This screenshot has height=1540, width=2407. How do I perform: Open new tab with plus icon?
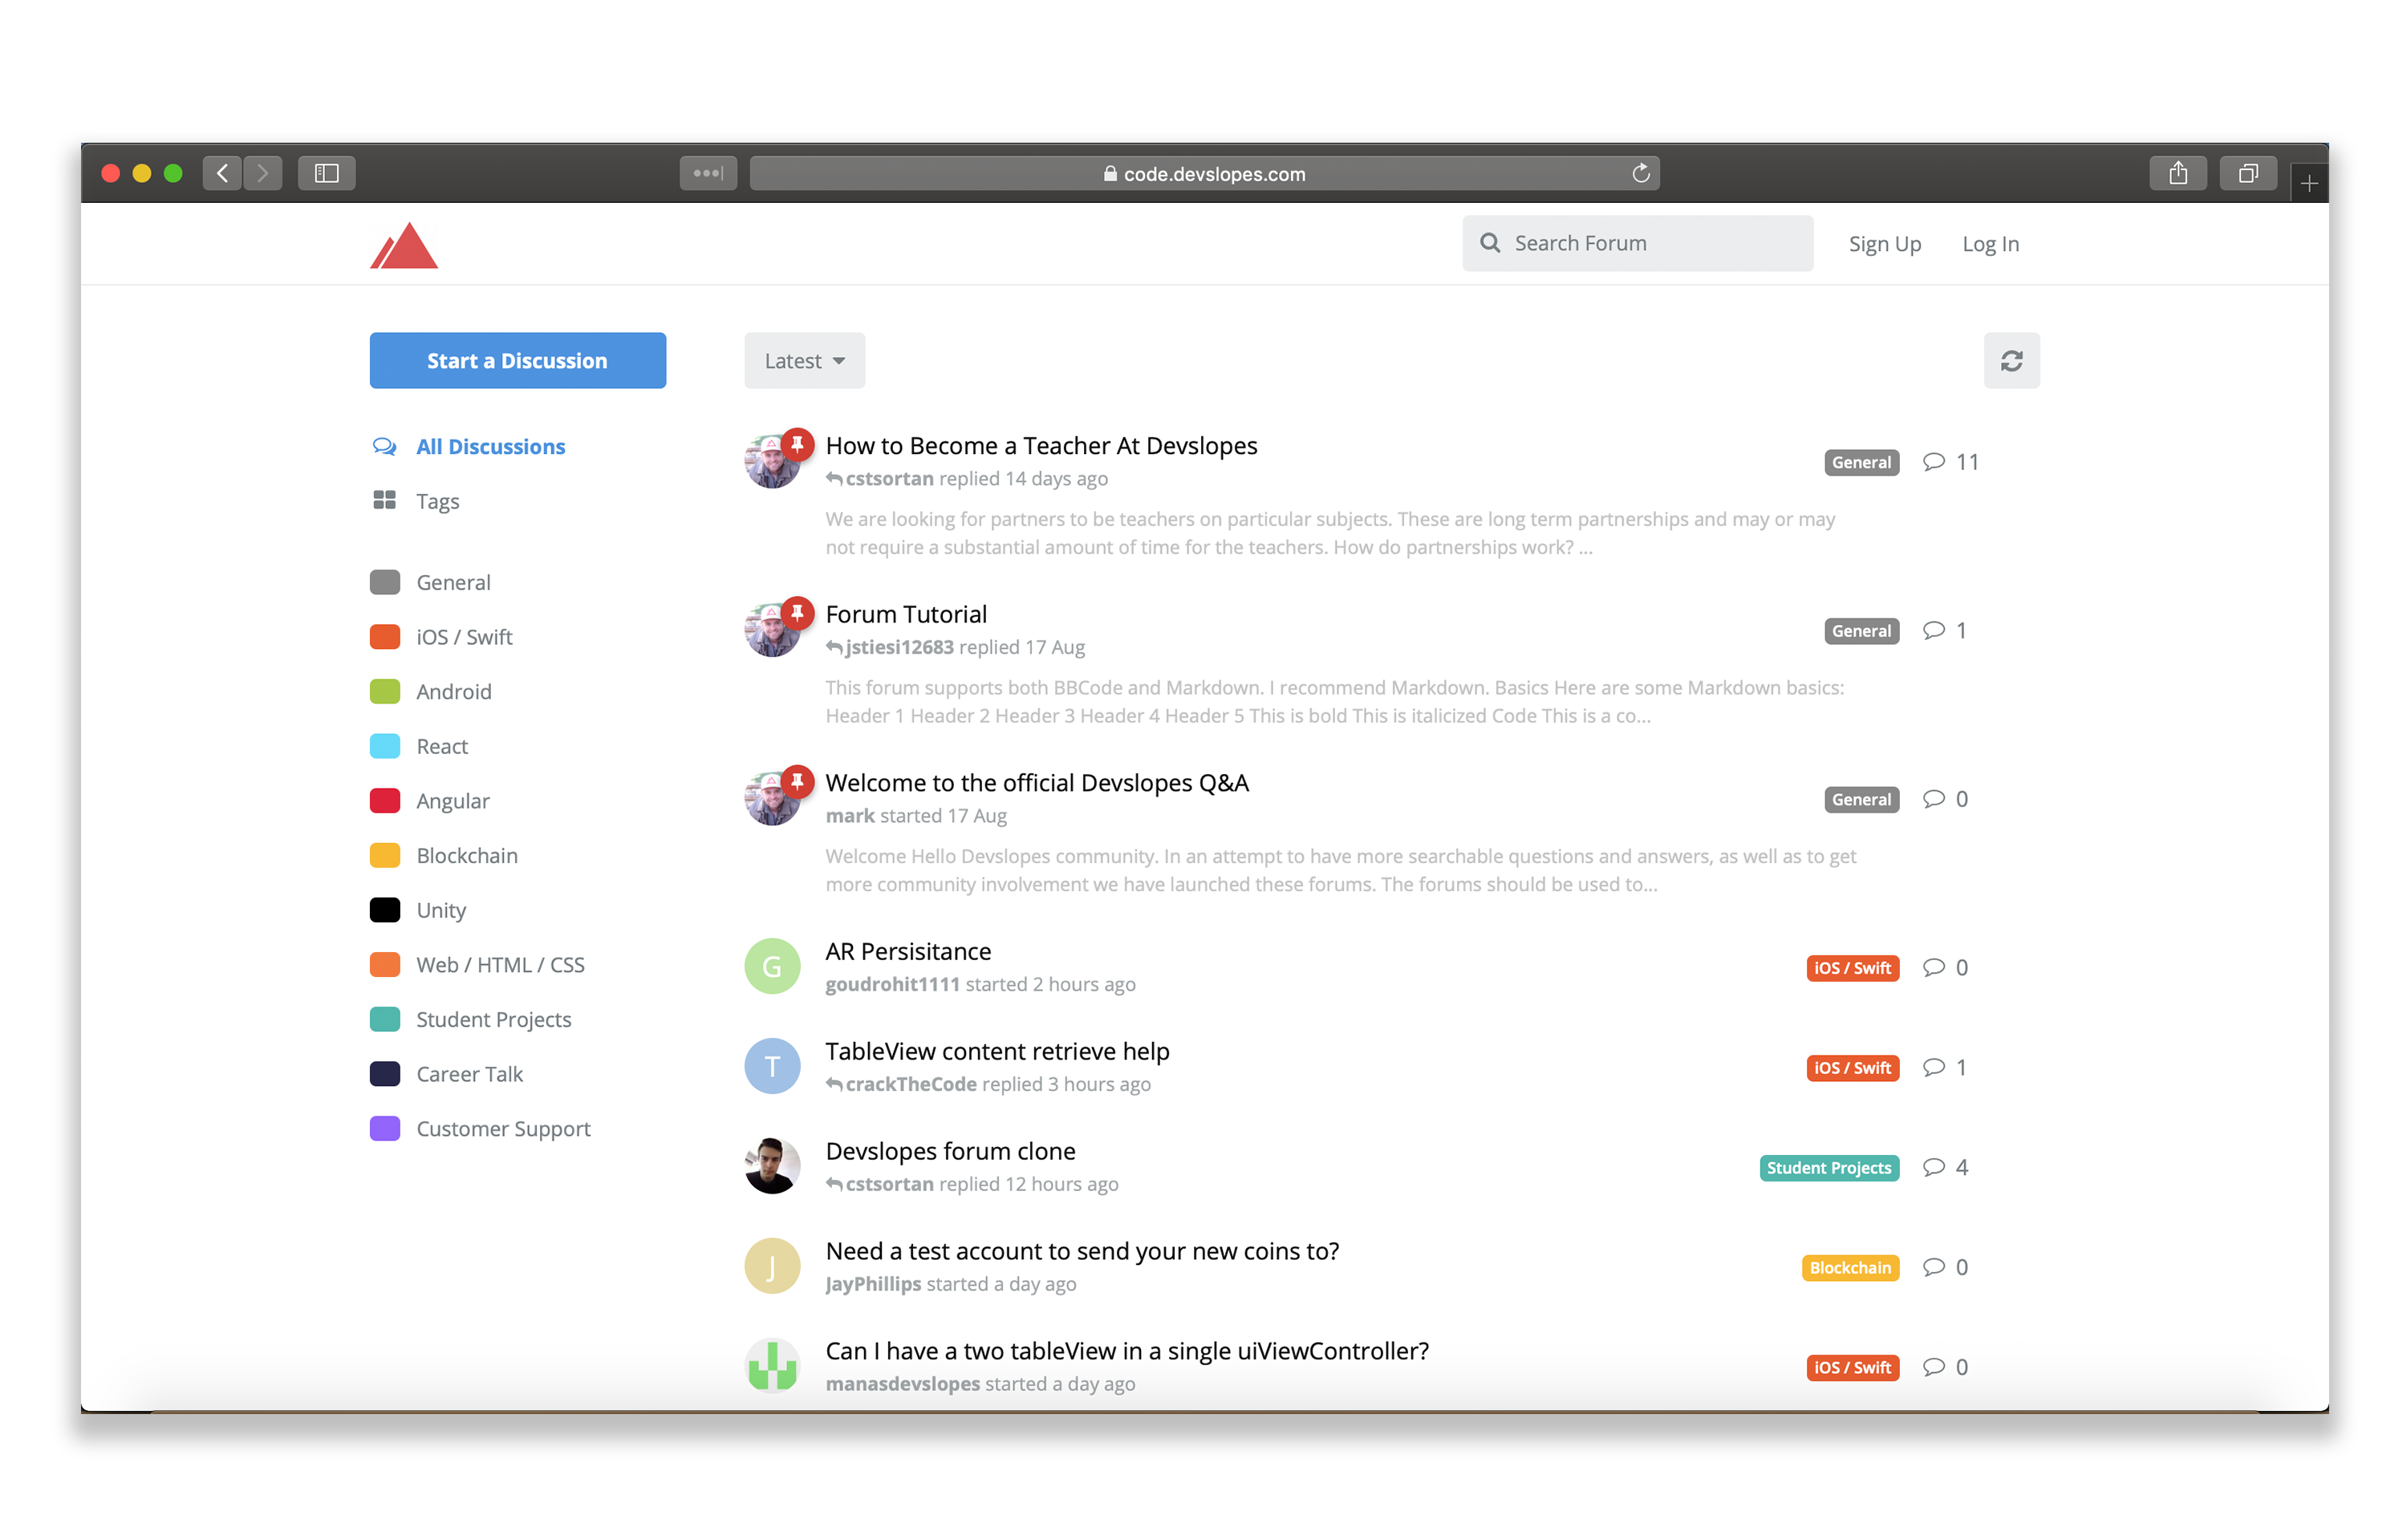[x=2309, y=182]
